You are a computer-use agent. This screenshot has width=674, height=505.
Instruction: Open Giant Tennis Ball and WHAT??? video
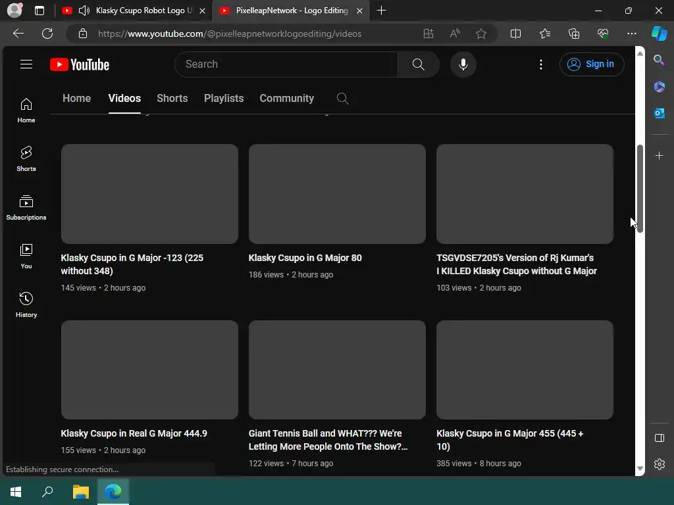point(328,440)
